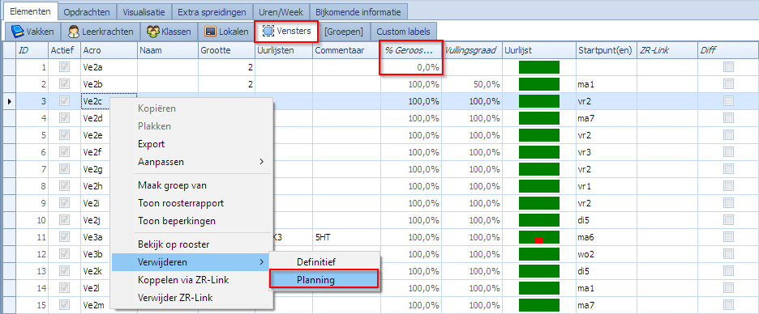Toggle the Diff checkbox for Ve2a
Screen dimensions: 759x314
pyautogui.click(x=728, y=67)
